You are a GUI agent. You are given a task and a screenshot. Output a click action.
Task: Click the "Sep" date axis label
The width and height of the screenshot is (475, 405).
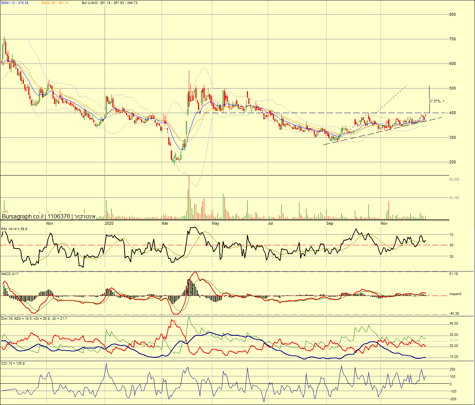coord(330,223)
